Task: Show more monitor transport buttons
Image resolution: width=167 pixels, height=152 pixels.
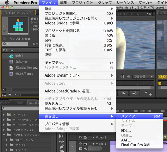Action: [x=146, y=92]
